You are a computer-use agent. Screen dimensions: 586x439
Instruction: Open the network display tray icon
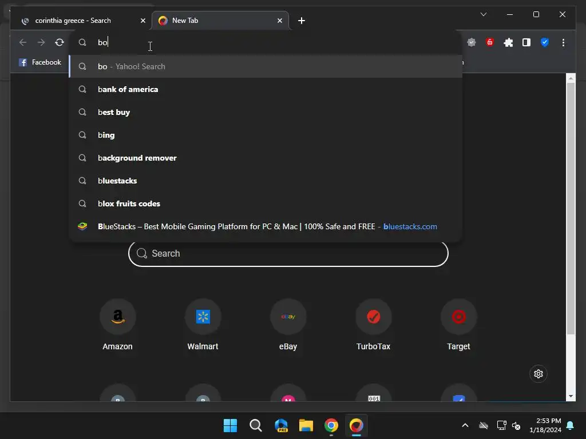pos(501,425)
